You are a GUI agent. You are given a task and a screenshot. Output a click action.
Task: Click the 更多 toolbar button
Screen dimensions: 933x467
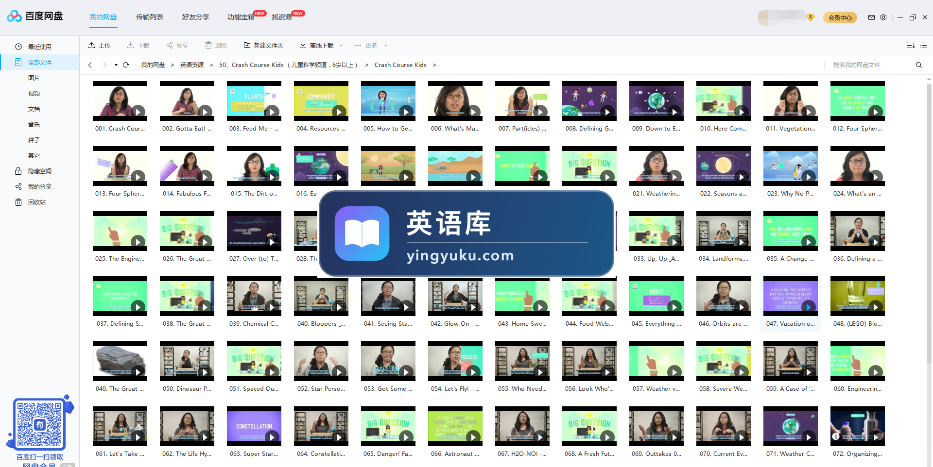(366, 46)
